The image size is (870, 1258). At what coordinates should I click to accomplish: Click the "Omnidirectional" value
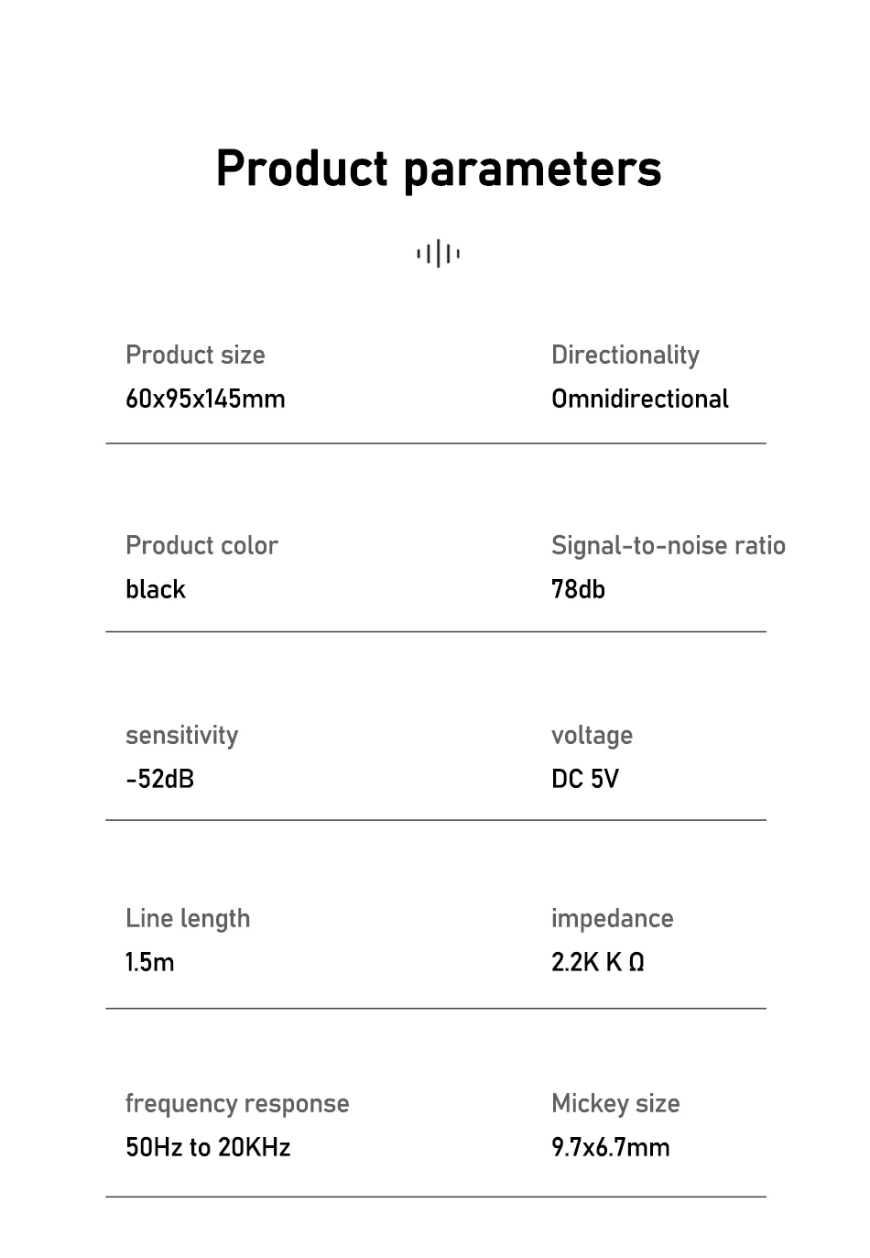639,399
